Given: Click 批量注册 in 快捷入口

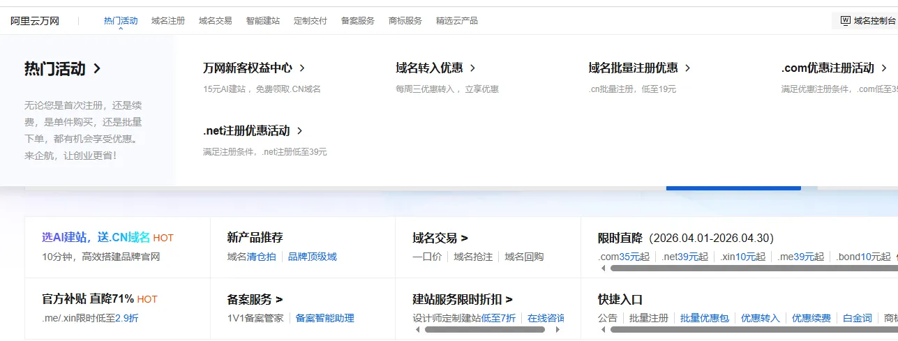Looking at the screenshot, I should point(649,318).
